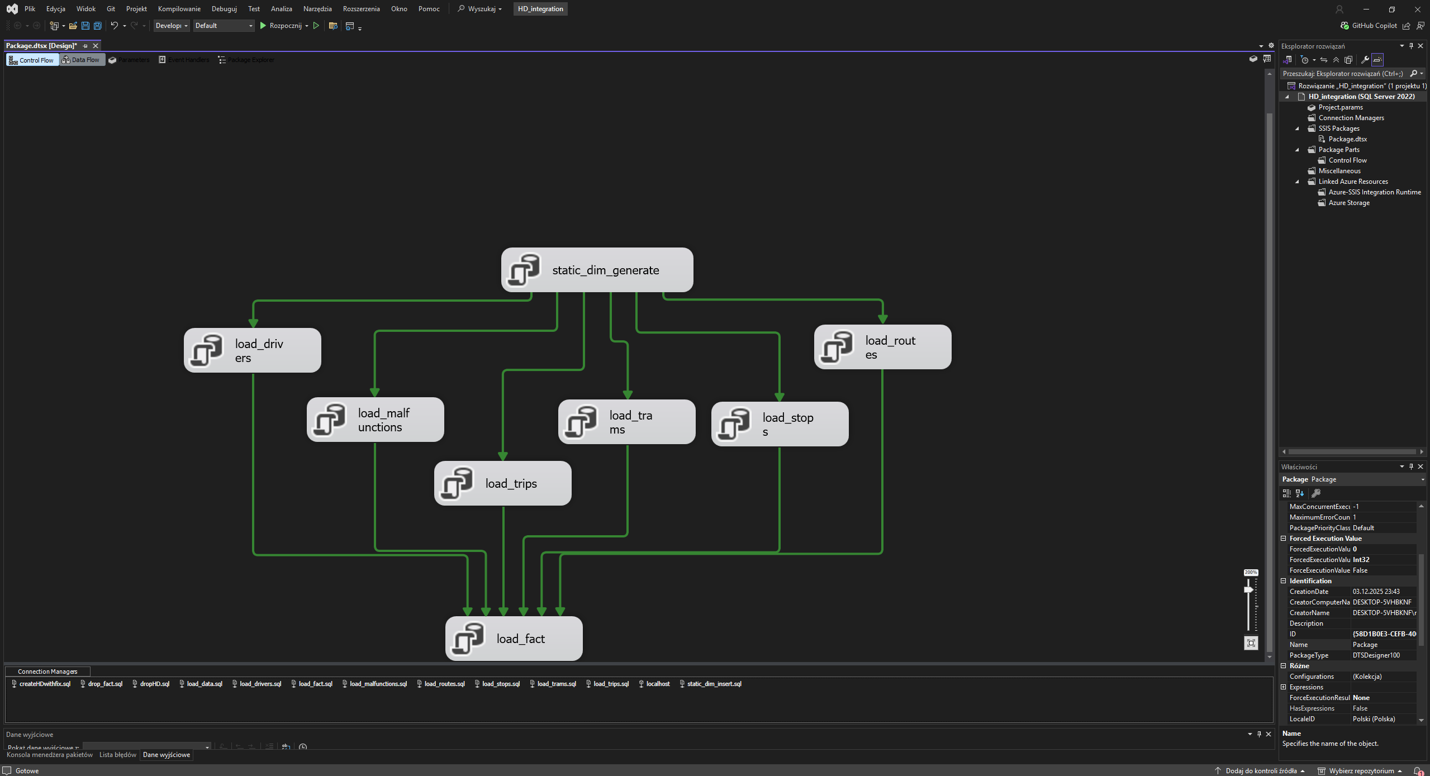
Task: Switch to the Data Flow tab
Action: [x=82, y=60]
